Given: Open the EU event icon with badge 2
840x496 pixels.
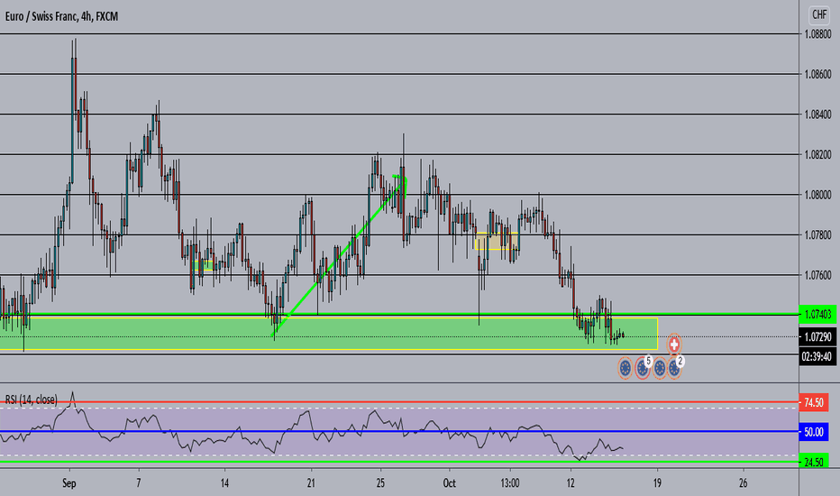Looking at the screenshot, I should tap(674, 368).
